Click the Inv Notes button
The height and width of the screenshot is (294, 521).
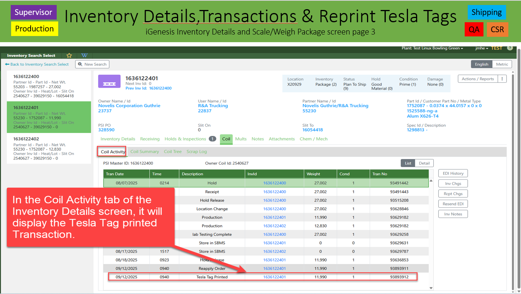[453, 214]
